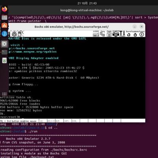Image resolution: width=158 pixels, height=158 pixels.
Task: Minimize the Bochs x86 emulator window
Action: tap(135, 26)
